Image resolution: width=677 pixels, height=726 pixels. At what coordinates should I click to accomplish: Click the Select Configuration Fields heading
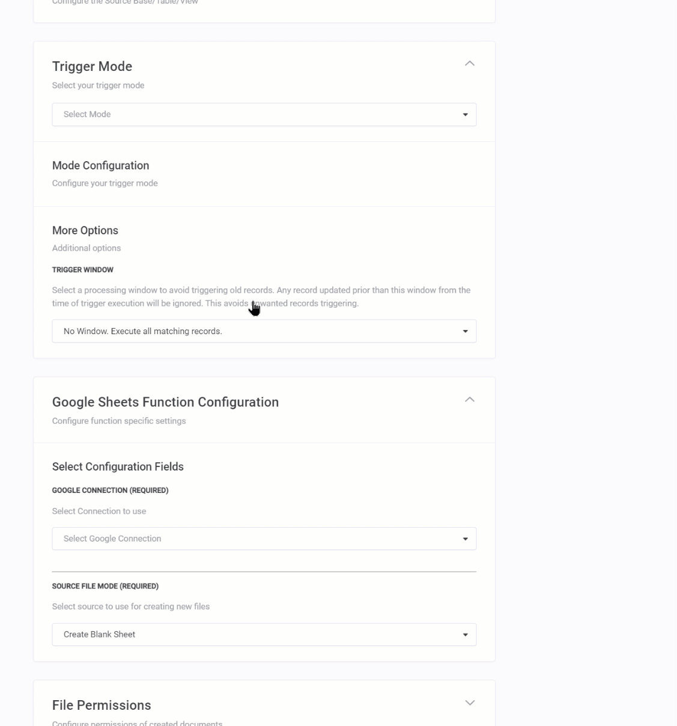pos(118,467)
